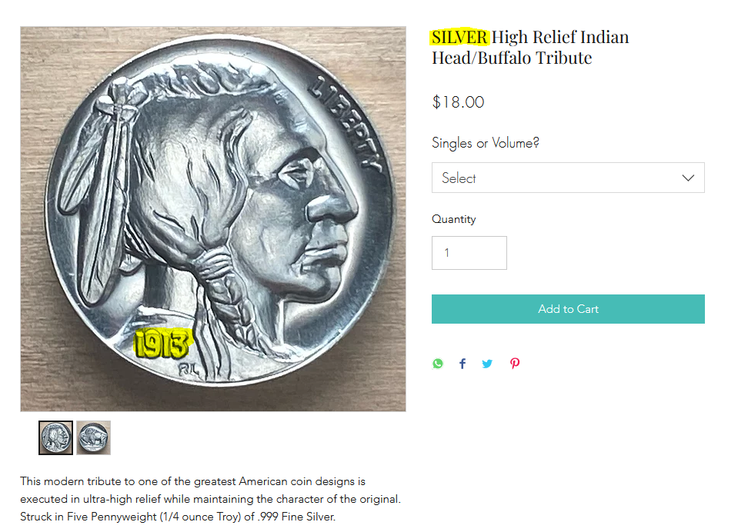
Task: View the Buffalo reverse thumbnail
Action: [94, 437]
